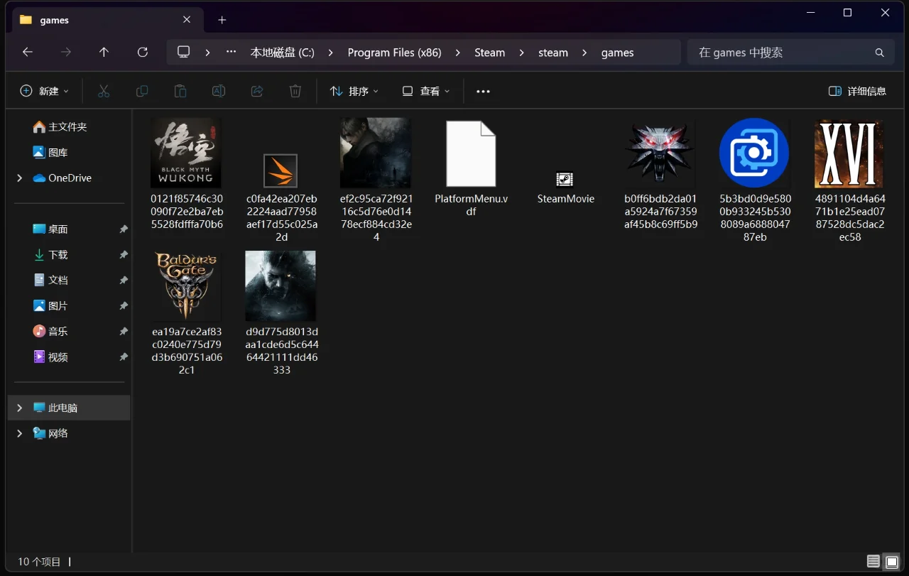Image resolution: width=909 pixels, height=576 pixels.
Task: Close the games tab
Action: pos(187,20)
